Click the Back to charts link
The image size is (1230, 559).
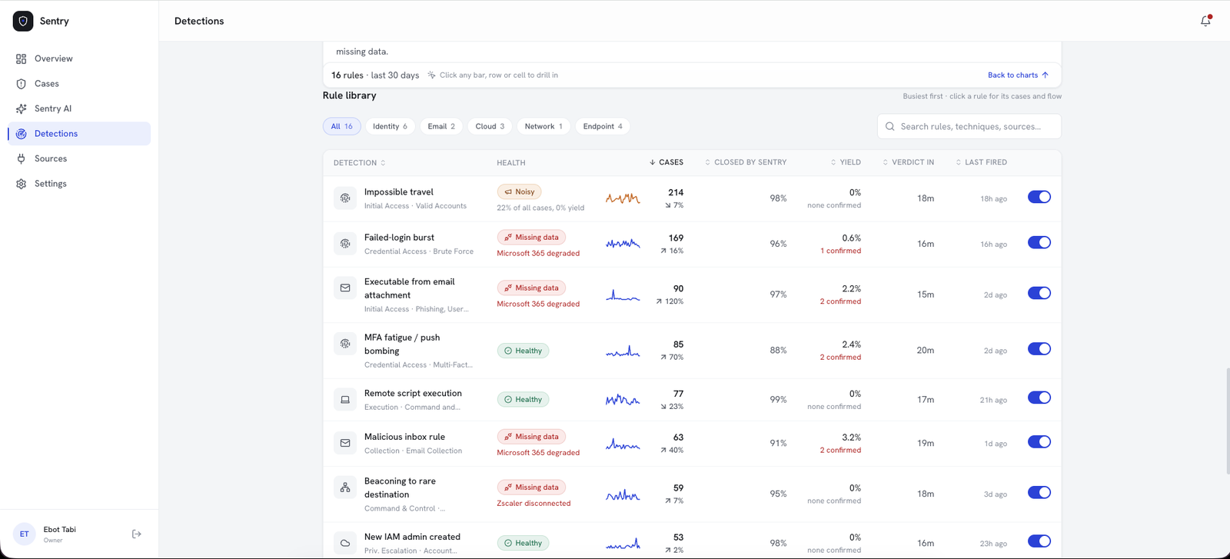pos(1018,75)
